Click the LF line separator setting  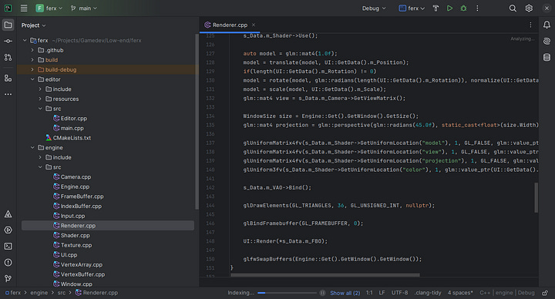pos(382,293)
